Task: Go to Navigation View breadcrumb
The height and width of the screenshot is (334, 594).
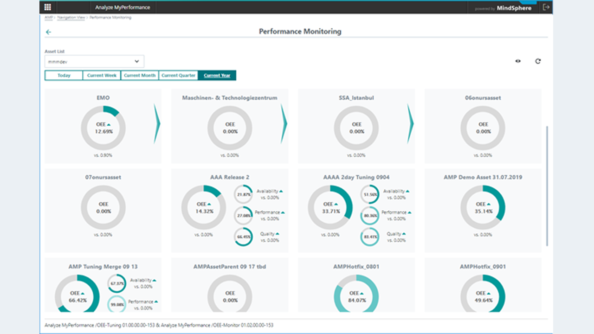Action: [x=71, y=18]
